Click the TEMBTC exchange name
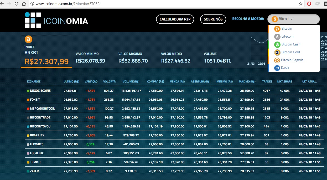327x180 pixels. click(35, 162)
